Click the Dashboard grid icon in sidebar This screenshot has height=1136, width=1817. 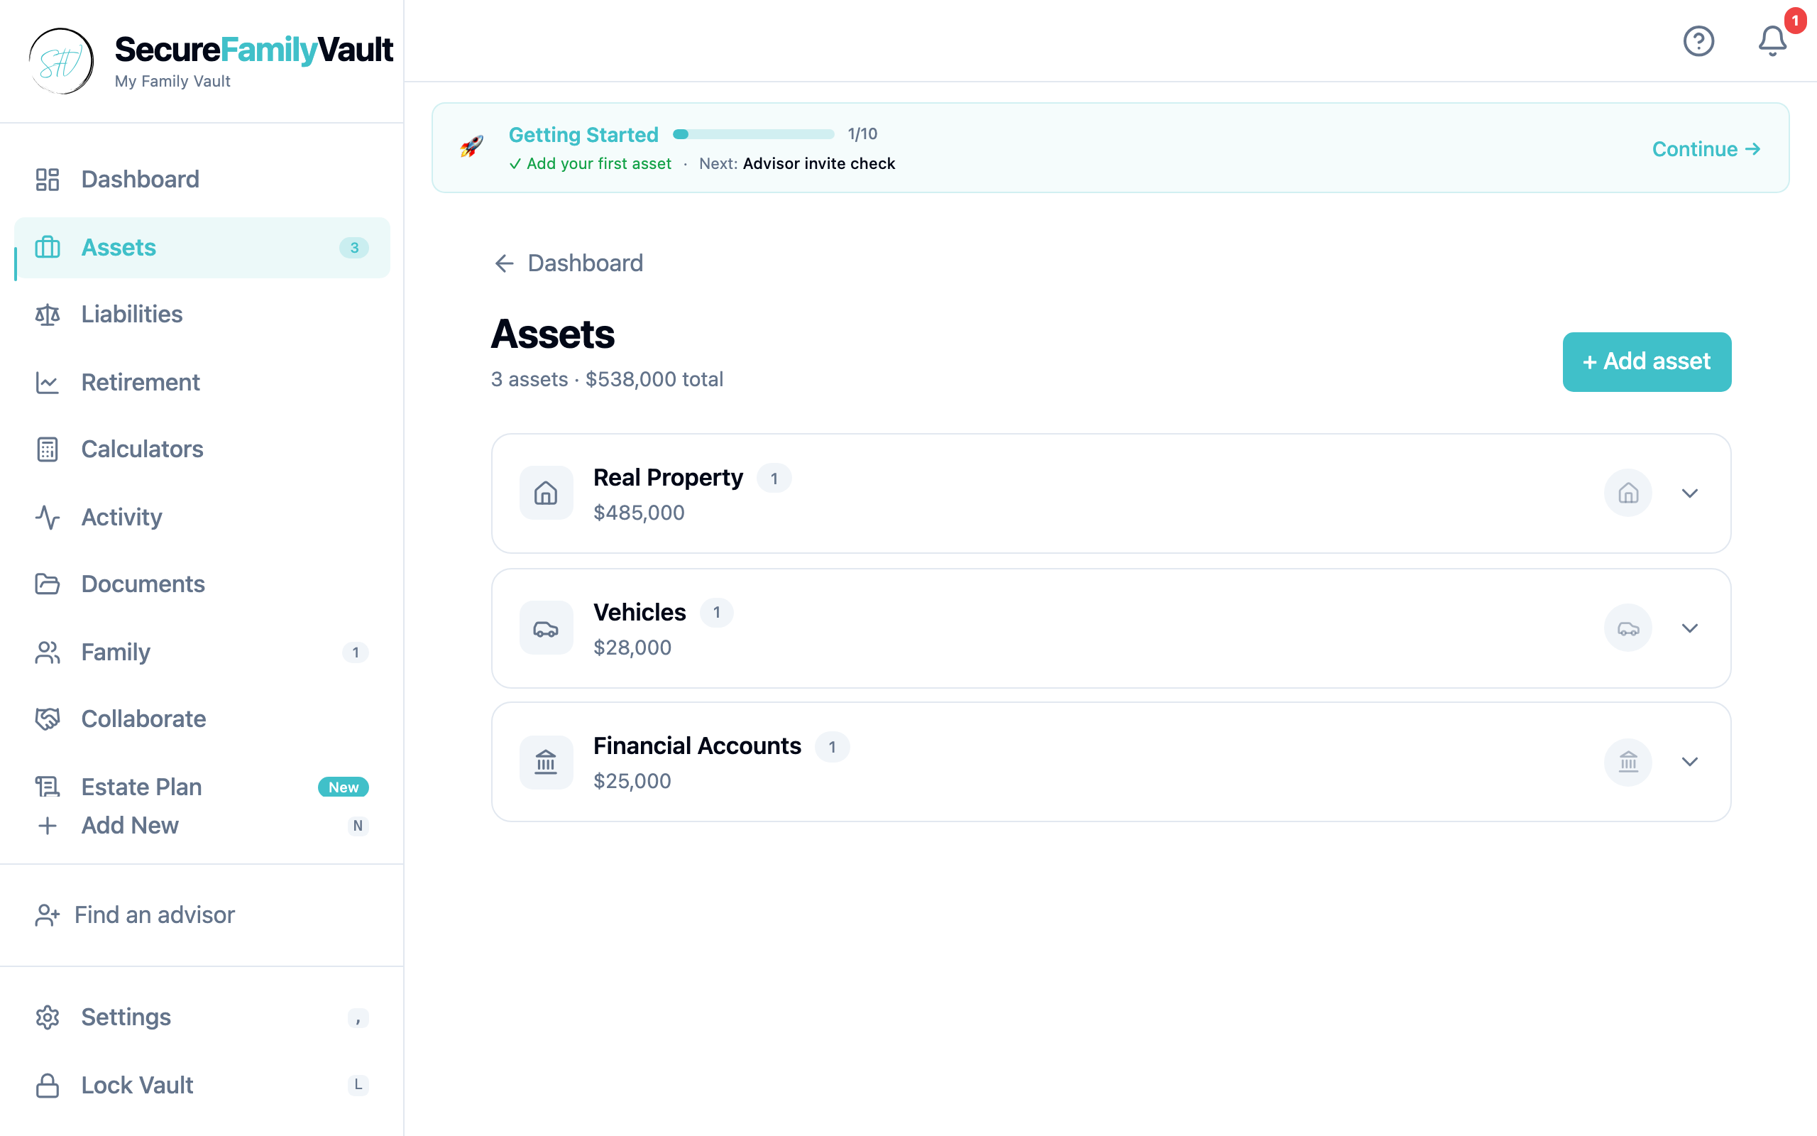coord(48,180)
